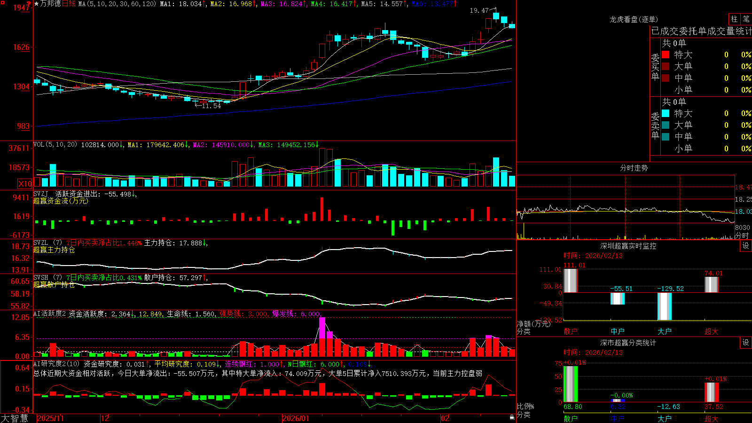
Task: Click the 委买单 共 0单 header
Action: [x=674, y=43]
